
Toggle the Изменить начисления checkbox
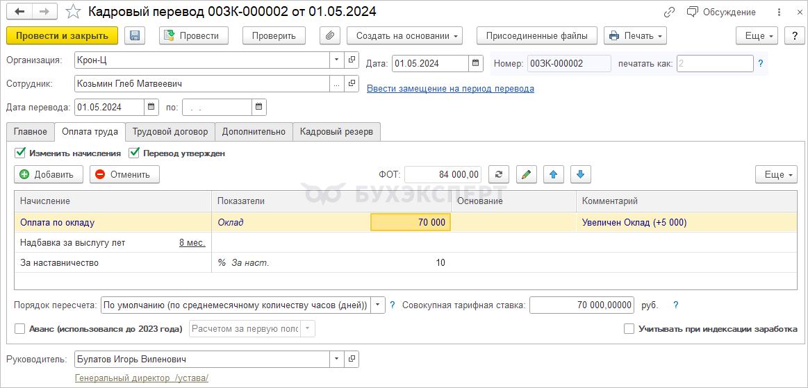(20, 153)
